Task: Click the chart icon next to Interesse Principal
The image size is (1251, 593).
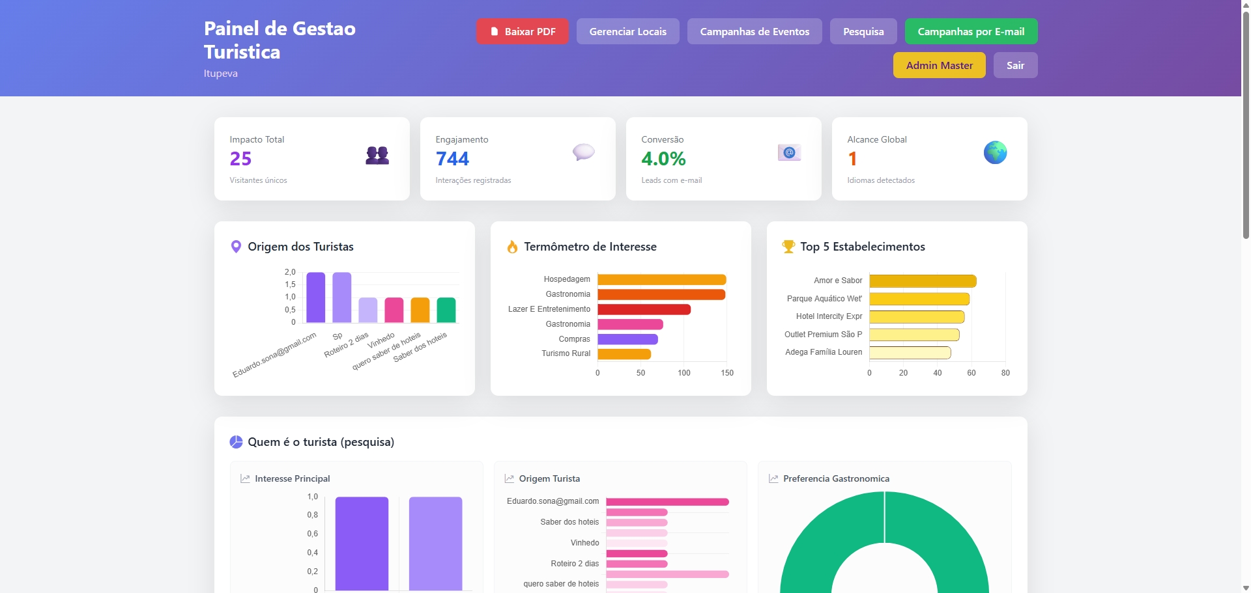Action: click(x=245, y=478)
